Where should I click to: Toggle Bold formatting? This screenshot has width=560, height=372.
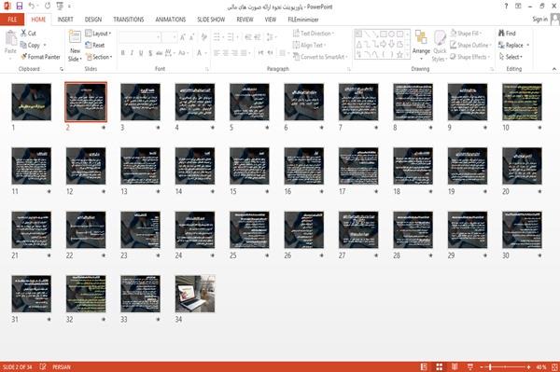(123, 53)
